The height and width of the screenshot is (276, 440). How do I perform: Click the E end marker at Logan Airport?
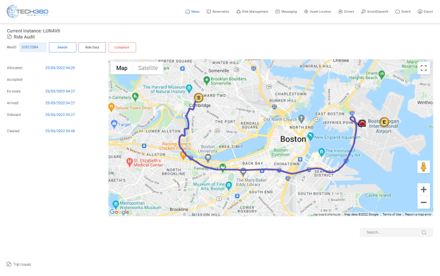384,122
